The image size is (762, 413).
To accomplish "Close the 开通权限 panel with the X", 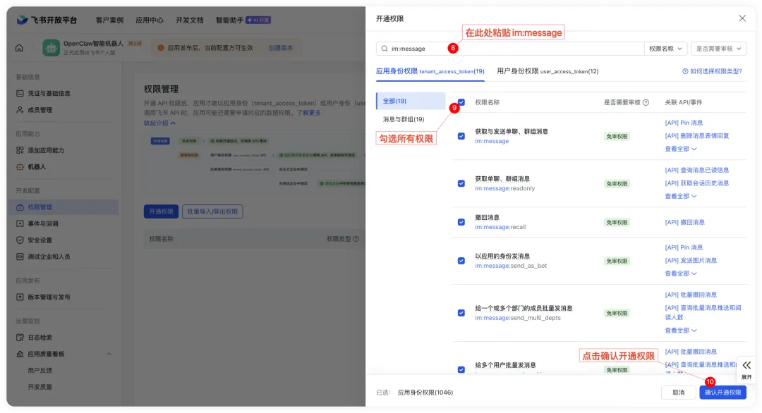I will coord(742,18).
